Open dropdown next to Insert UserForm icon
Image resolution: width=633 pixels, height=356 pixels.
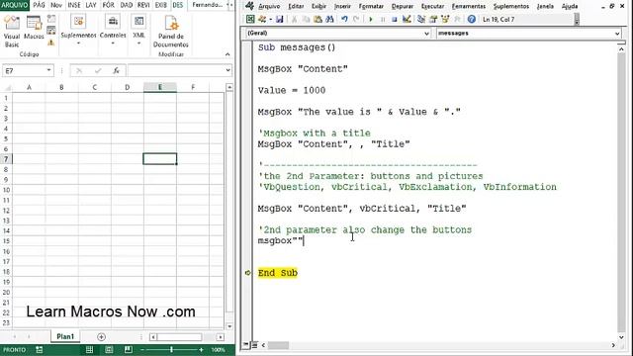pos(270,19)
